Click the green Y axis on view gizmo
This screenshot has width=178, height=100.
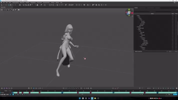click(129, 10)
